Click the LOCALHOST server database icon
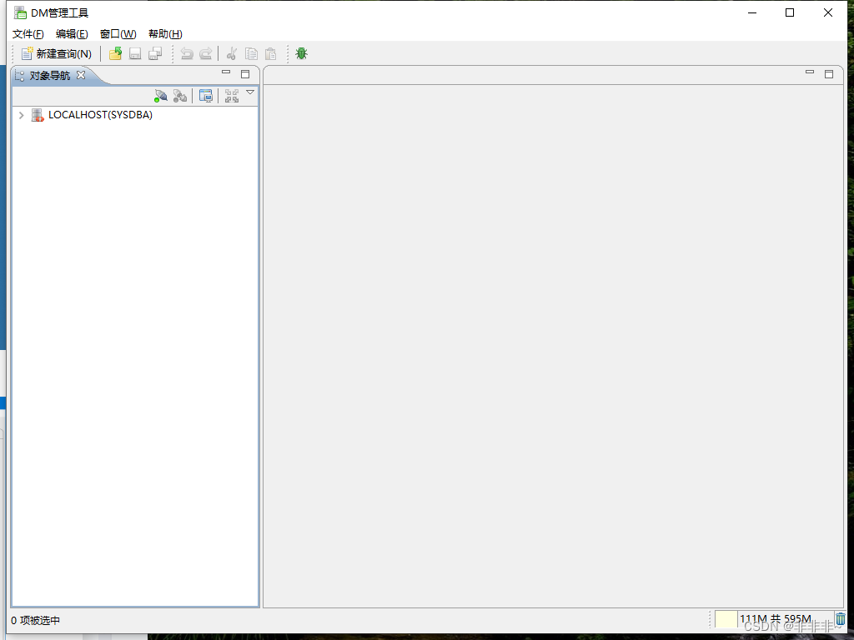This screenshot has height=640, width=854. point(38,115)
